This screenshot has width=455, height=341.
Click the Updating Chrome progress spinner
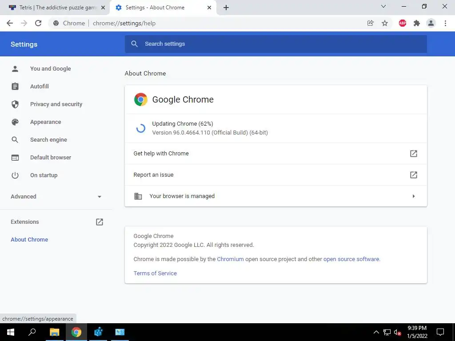point(141,128)
